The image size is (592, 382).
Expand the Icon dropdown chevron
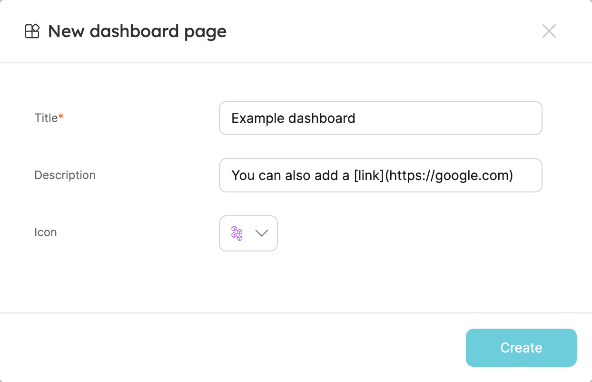coord(262,233)
